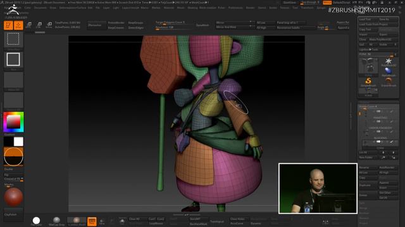Select the AlphaBrush blue tool icon
This screenshot has height=227, width=405.
click(389, 71)
